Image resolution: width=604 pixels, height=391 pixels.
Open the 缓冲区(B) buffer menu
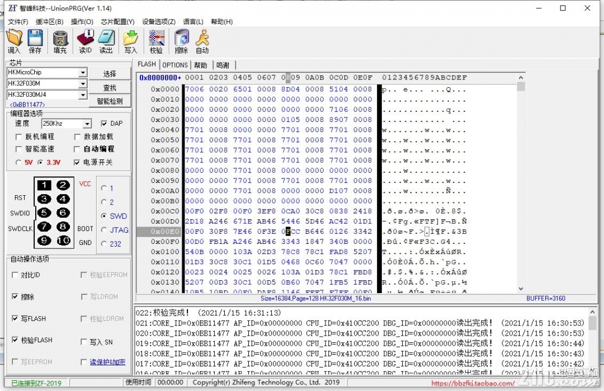[50, 22]
